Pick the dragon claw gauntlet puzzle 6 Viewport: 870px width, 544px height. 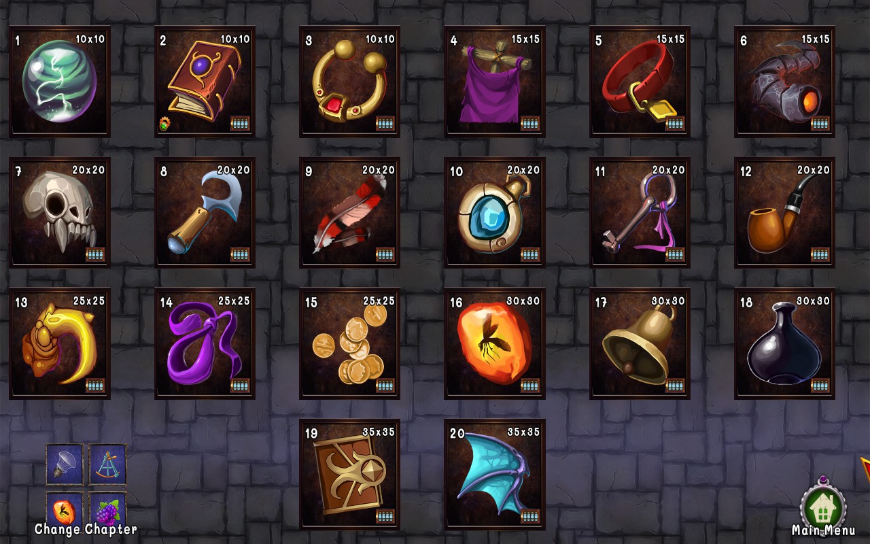(784, 82)
